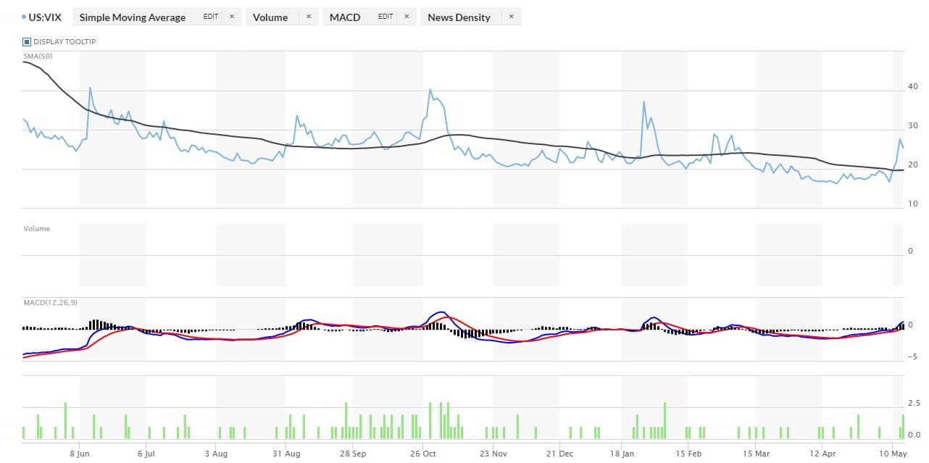Remove the News Density indicator
This screenshot has height=463, width=929.
coord(511,17)
